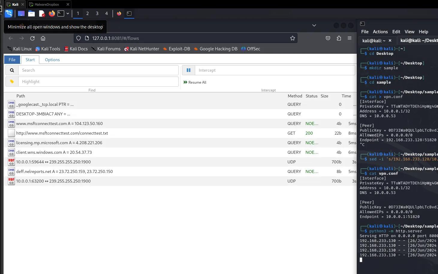Open the terminal Actions menu
The width and height of the screenshot is (438, 274).
pyautogui.click(x=380, y=32)
